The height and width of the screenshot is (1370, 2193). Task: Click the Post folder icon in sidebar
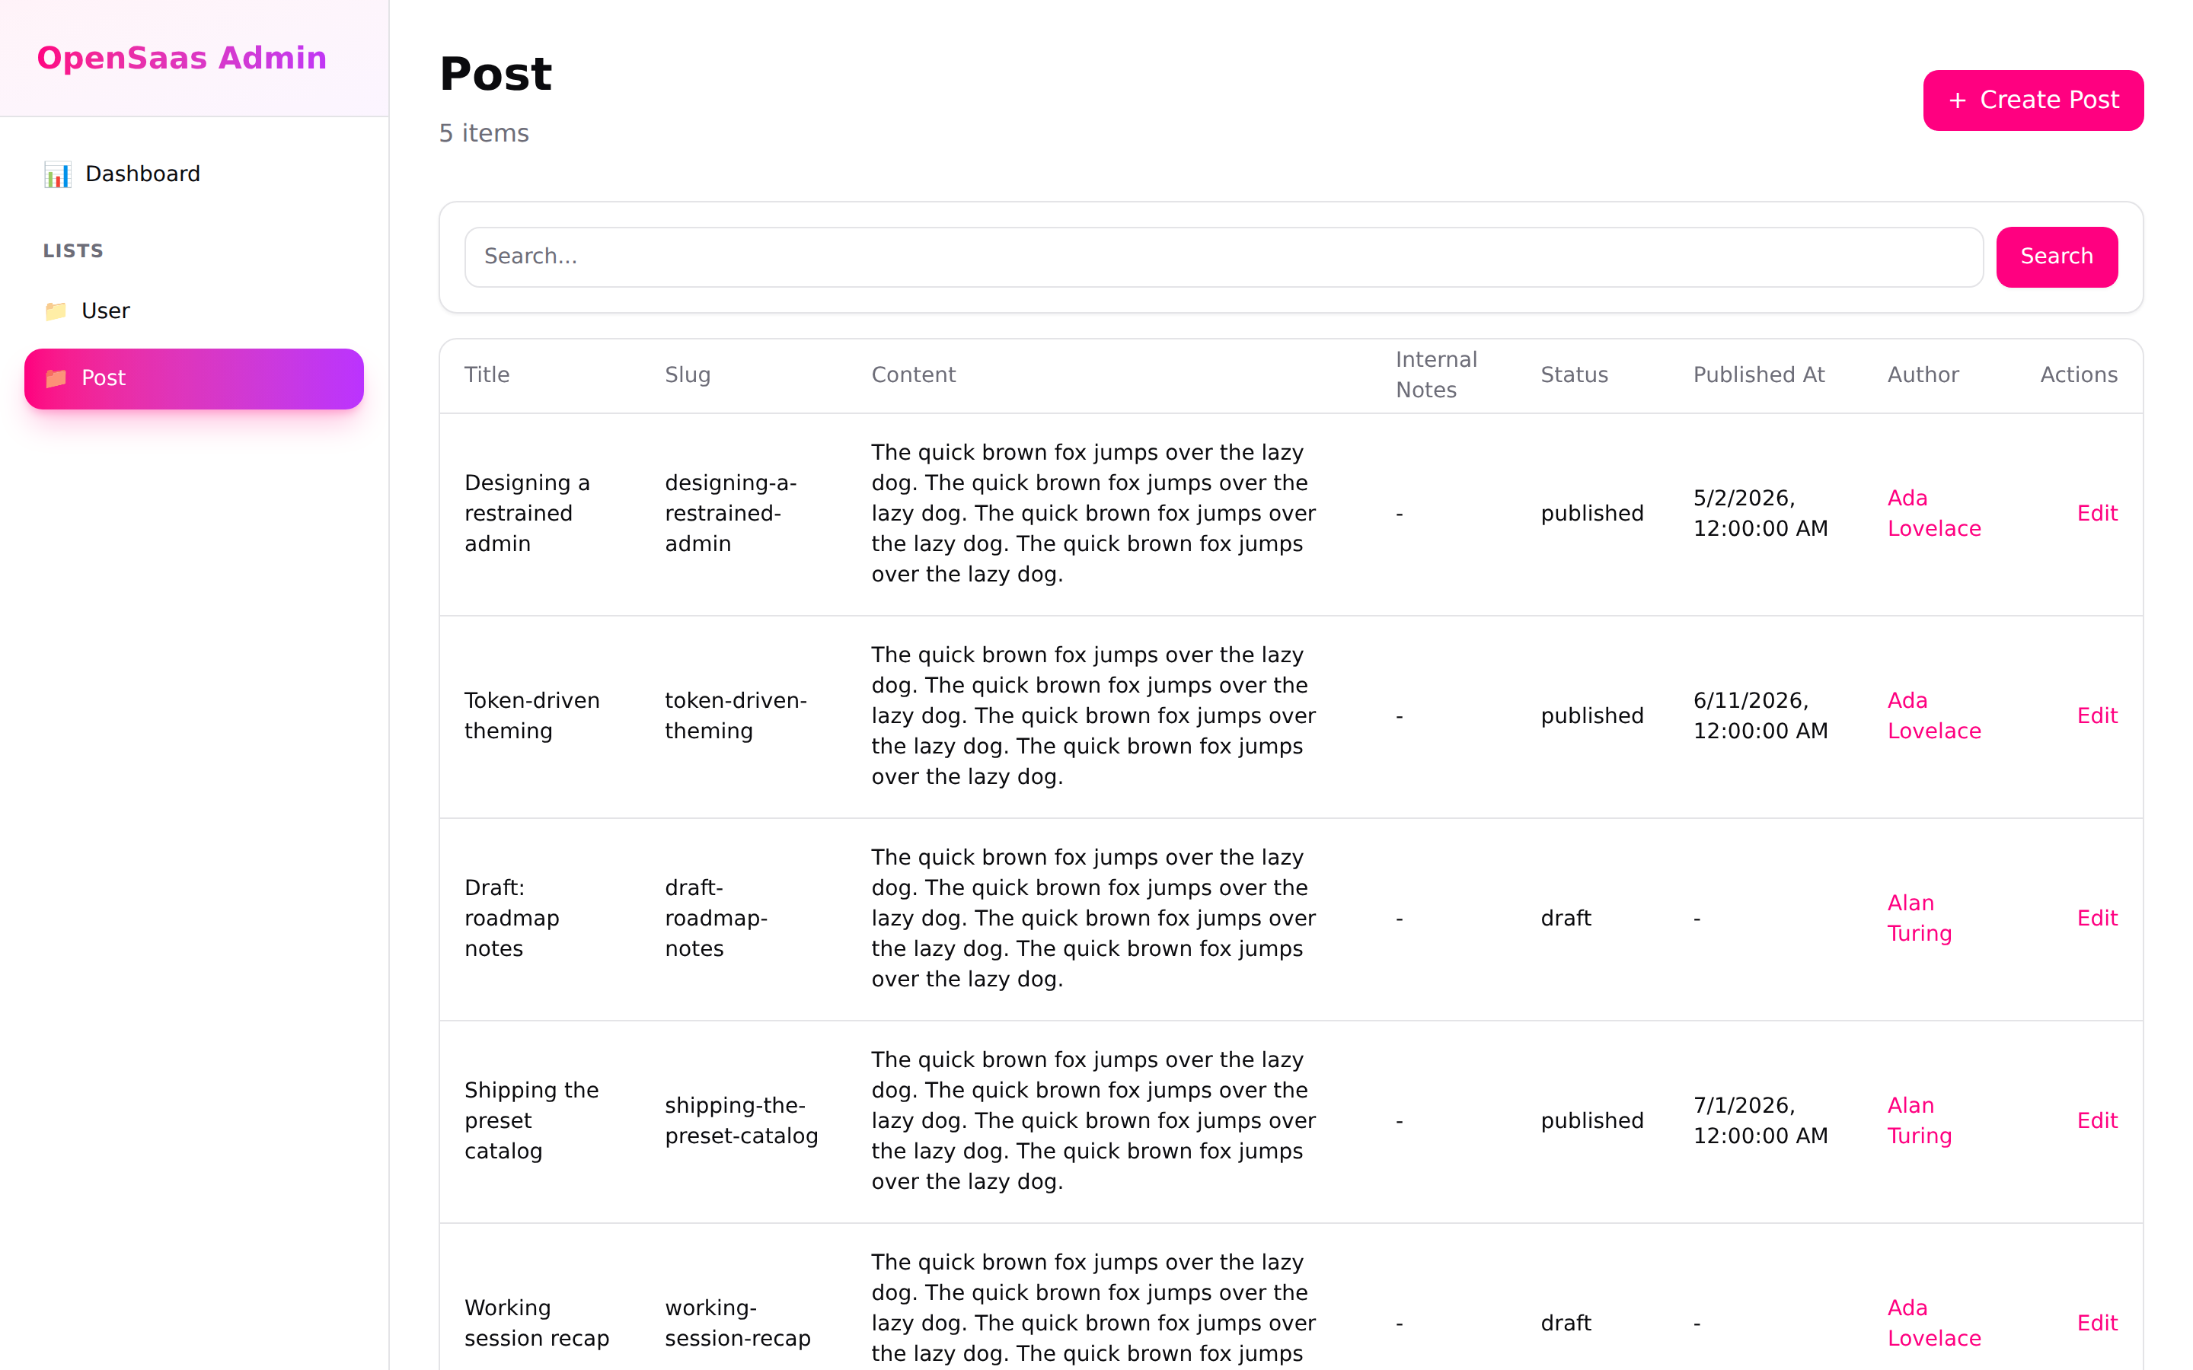[56, 378]
